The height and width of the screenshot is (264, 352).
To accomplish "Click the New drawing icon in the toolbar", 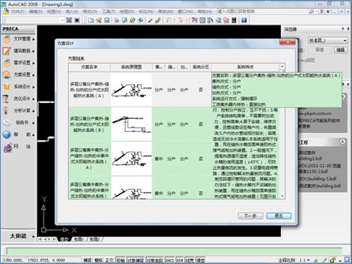I will (91, 20).
